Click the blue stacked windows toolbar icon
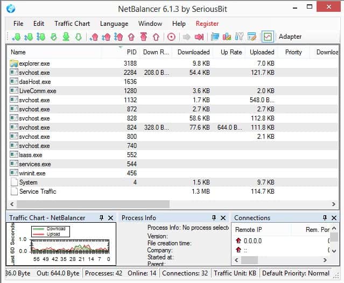 pyautogui.click(x=215, y=37)
